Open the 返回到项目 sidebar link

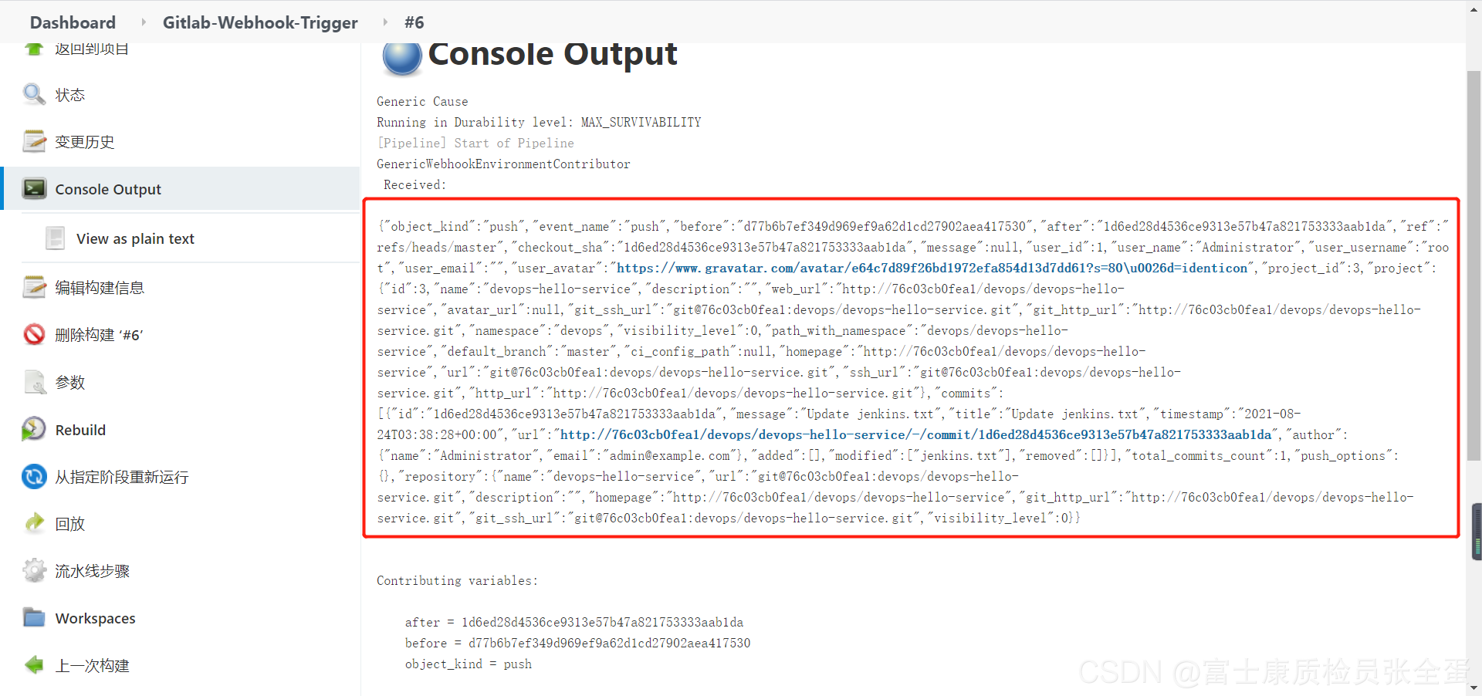click(92, 49)
